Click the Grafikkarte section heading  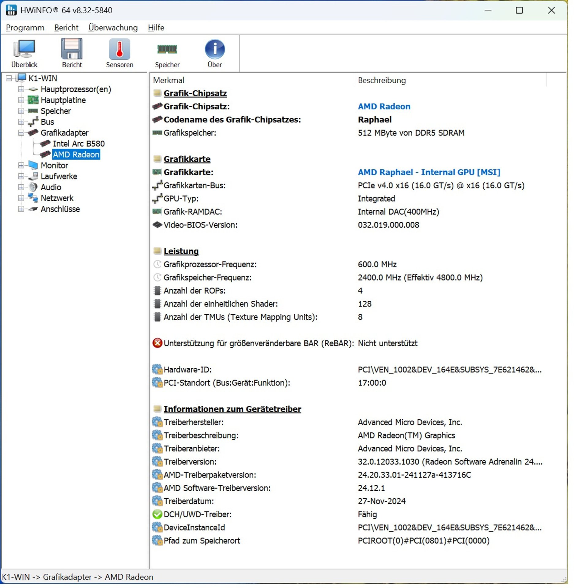click(187, 159)
